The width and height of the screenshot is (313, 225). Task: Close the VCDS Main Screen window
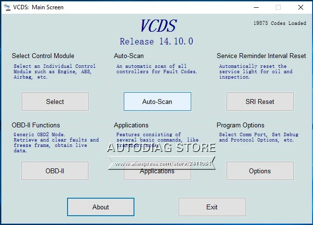[301, 7]
